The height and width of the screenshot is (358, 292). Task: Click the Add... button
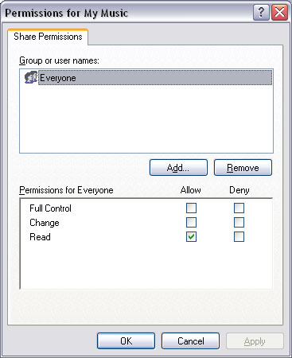(x=178, y=168)
